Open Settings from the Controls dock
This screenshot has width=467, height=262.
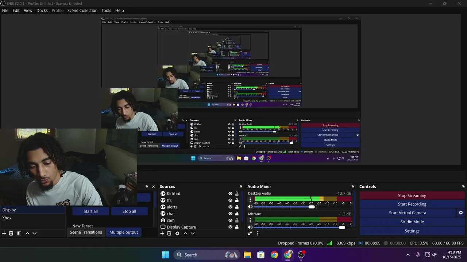tap(412, 231)
